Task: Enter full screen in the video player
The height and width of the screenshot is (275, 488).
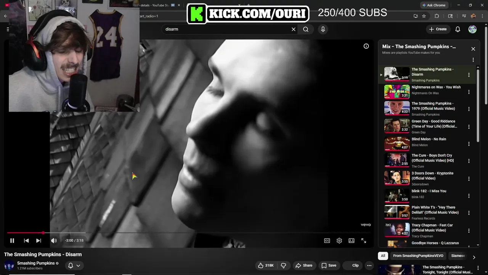Action: coord(364,241)
